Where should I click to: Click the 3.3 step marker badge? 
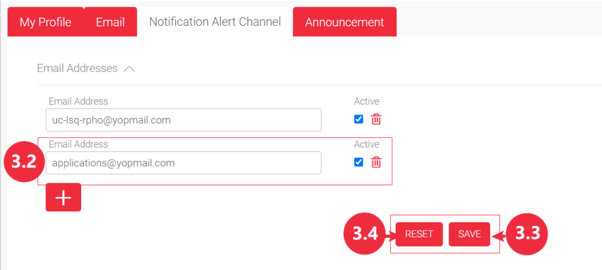(527, 234)
